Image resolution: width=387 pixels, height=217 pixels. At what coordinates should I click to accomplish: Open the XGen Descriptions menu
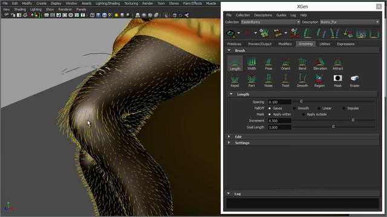(263, 15)
